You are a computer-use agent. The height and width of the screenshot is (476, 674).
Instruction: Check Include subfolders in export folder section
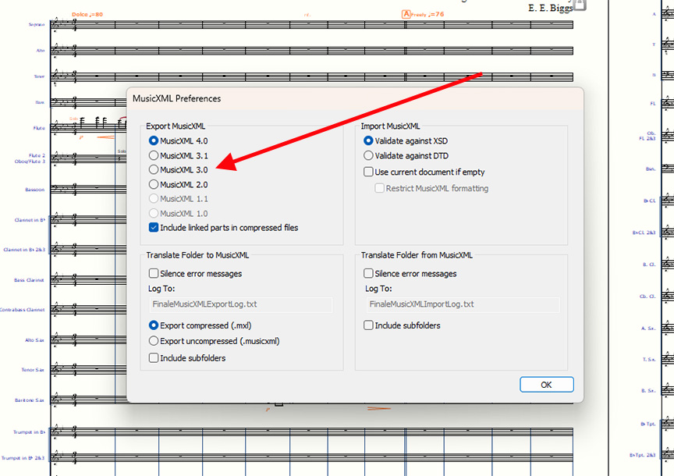[154, 358]
